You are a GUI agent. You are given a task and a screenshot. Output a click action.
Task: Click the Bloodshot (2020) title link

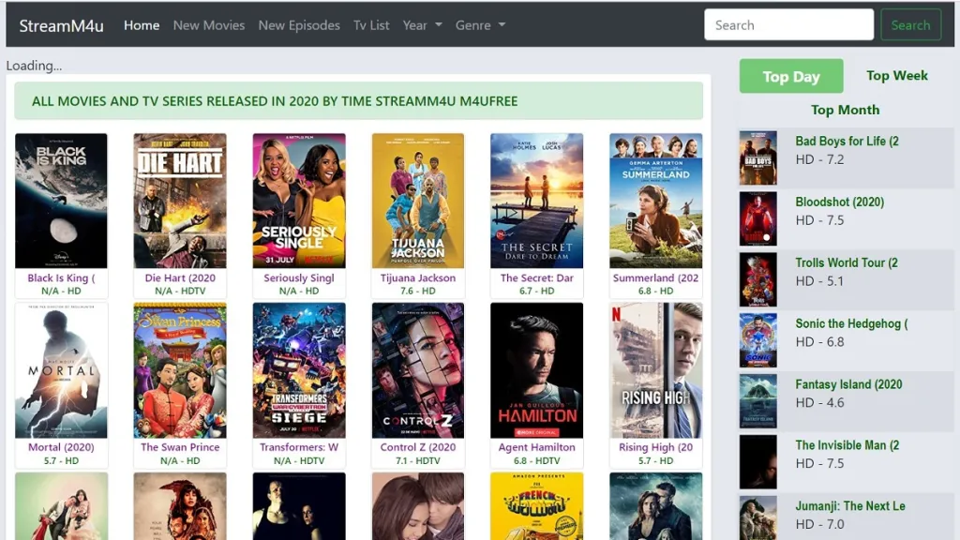839,202
